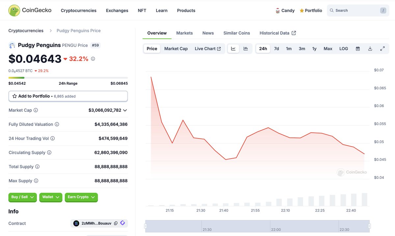The width and height of the screenshot is (395, 236).
Task: Expand chart to fullscreen
Action: 382,49
